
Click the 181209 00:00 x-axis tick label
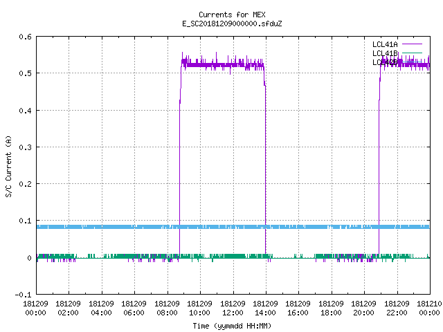tap(35, 308)
